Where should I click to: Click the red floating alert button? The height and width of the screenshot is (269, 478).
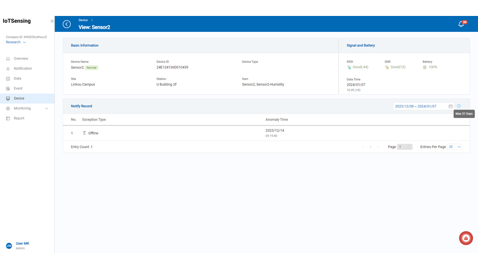[x=466, y=238]
